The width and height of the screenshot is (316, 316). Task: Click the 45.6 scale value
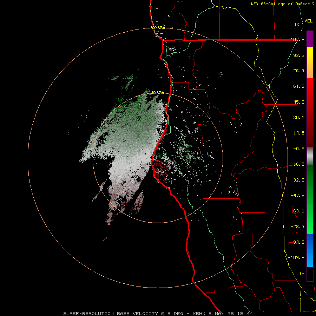(299, 102)
